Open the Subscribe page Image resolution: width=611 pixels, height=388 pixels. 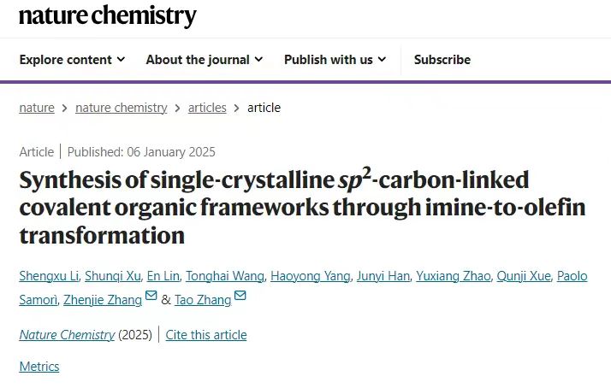pos(442,60)
